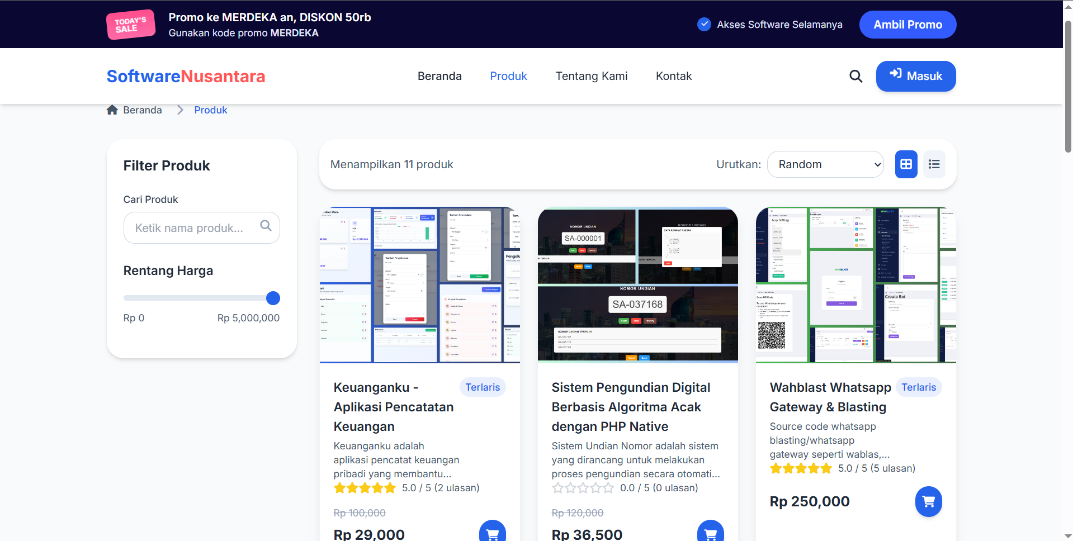Add Keuanganku app to cart

pyautogui.click(x=492, y=531)
